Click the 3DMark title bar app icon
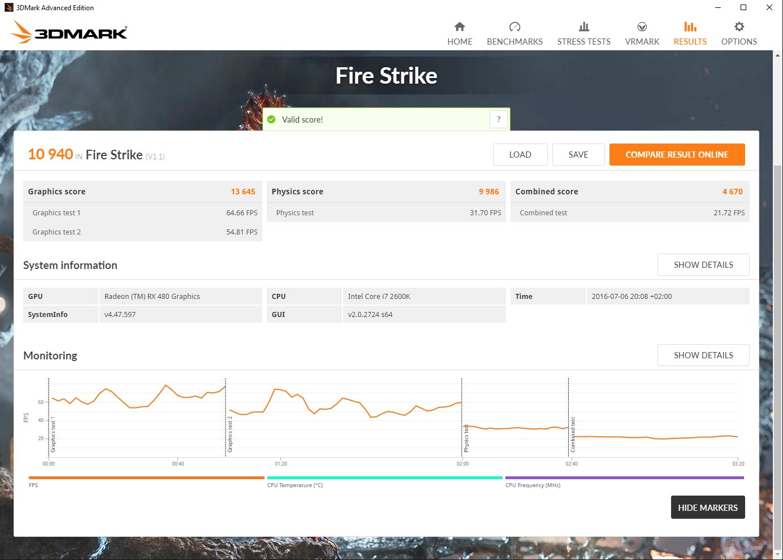This screenshot has width=783, height=560. coord(8,7)
